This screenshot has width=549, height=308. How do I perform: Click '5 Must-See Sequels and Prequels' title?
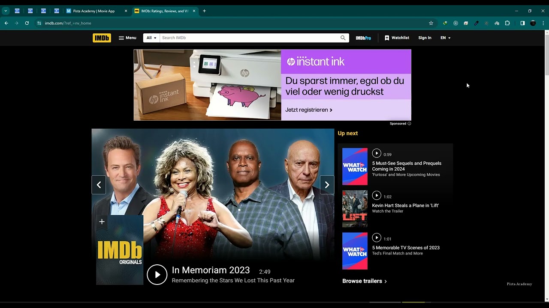407,166
